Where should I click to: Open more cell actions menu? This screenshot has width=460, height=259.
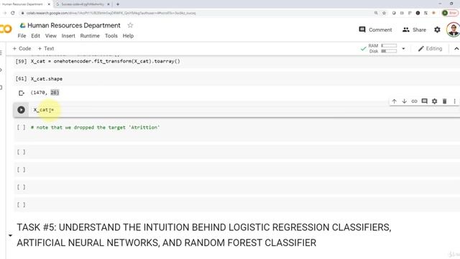pyautogui.click(x=454, y=101)
